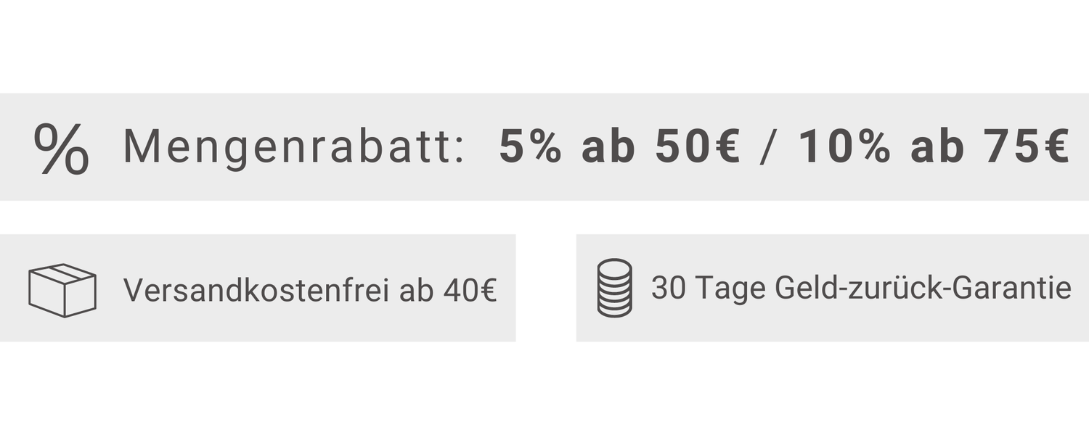The image size is (1089, 435).
Task: Click the "75€" threshold amount
Action: point(1027,147)
